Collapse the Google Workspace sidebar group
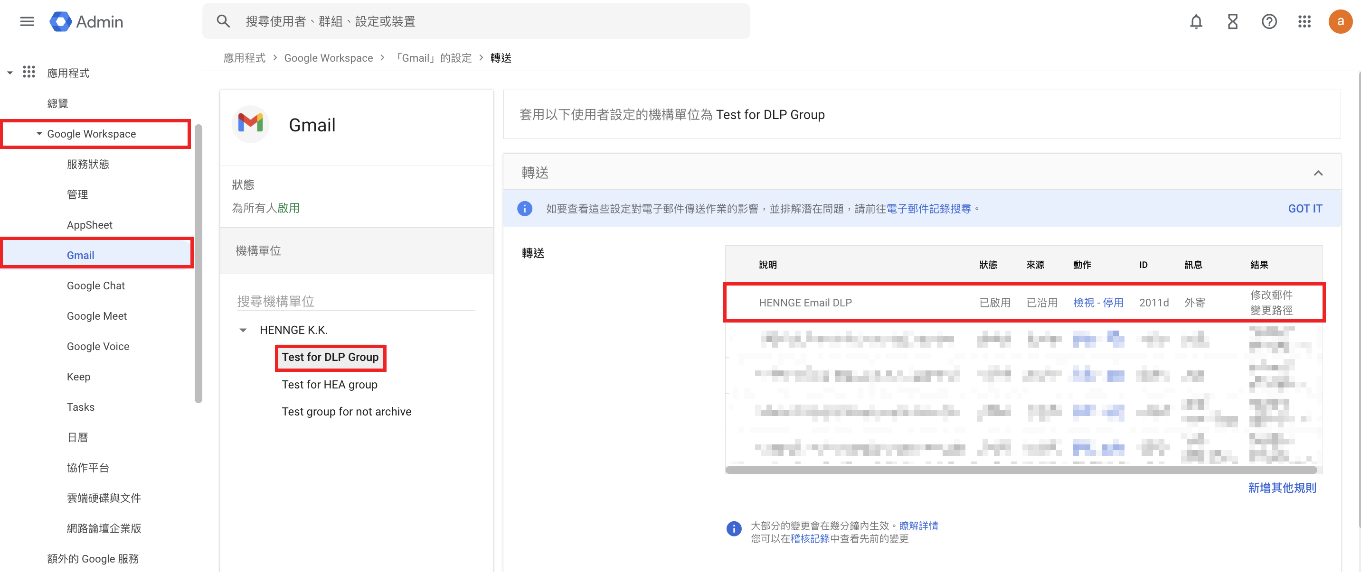This screenshot has width=1361, height=572. (39, 133)
